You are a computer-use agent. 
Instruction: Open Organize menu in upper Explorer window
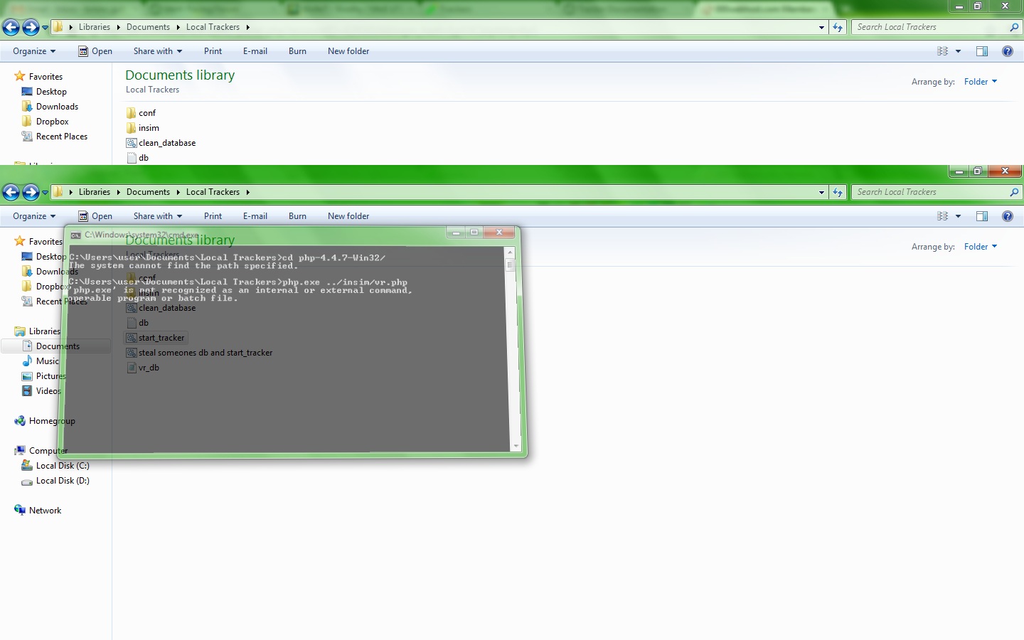tap(34, 51)
